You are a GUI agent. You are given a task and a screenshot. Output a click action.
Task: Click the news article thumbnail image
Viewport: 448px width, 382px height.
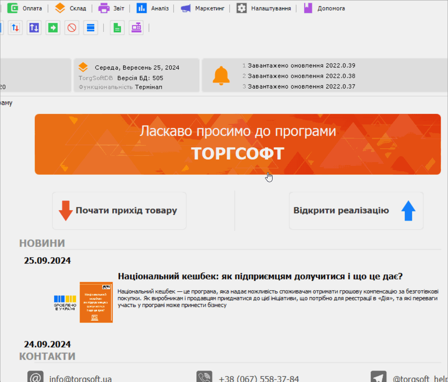[x=96, y=302]
